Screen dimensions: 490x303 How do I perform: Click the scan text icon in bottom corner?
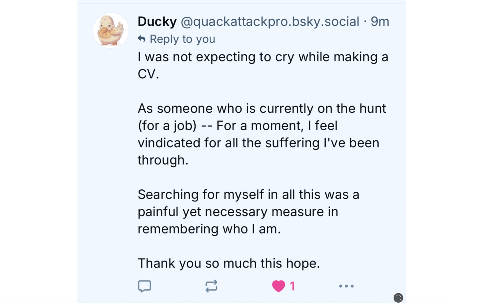tap(398, 298)
